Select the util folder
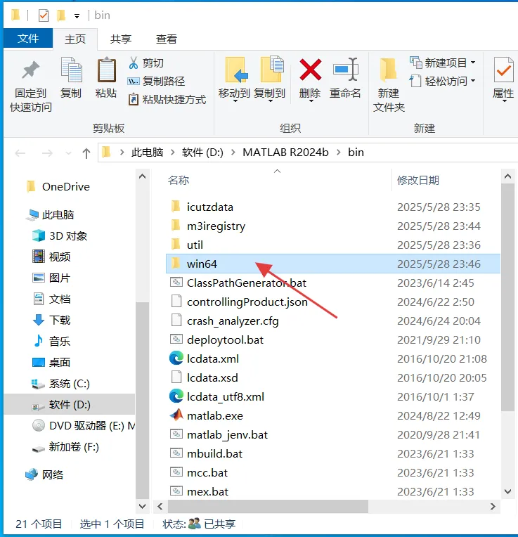The image size is (518, 537). pyautogui.click(x=332, y=245)
